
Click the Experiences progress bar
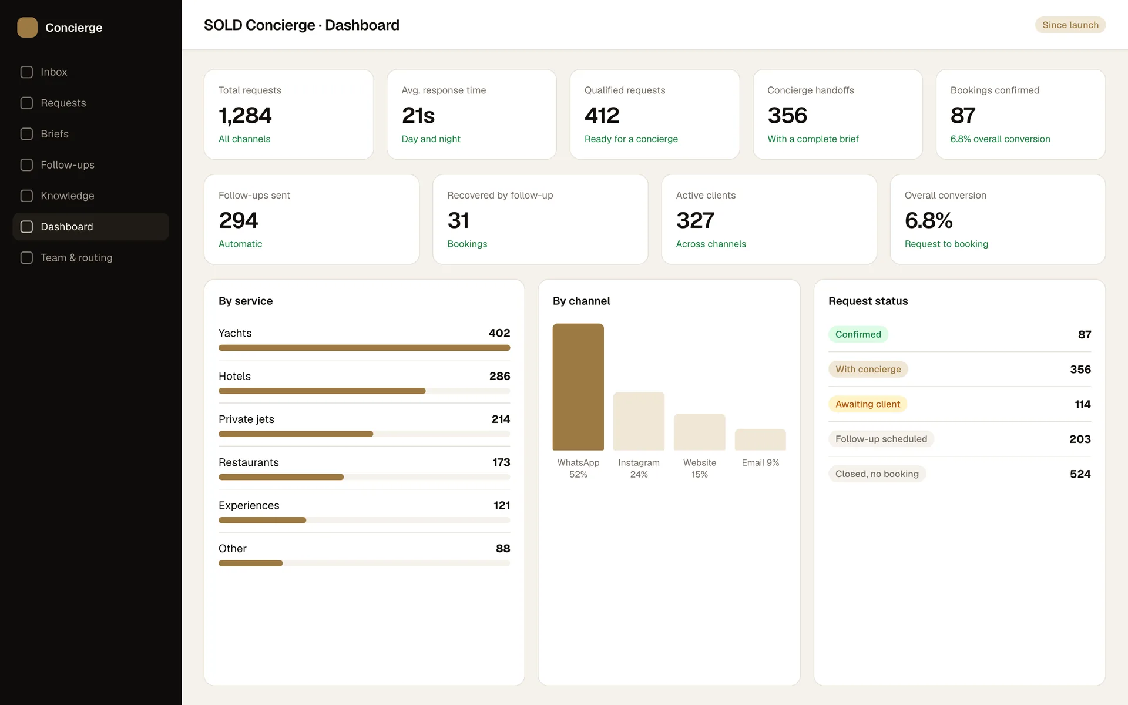[x=364, y=520]
